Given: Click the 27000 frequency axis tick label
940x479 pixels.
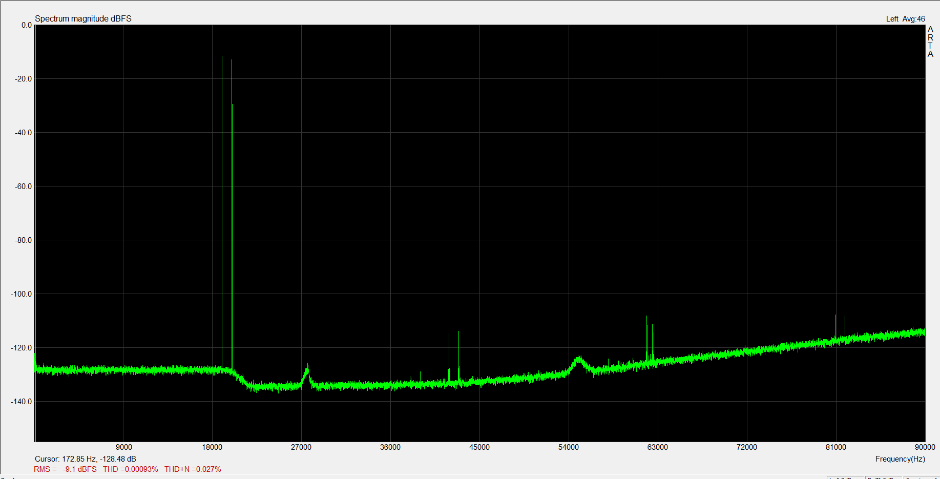Looking at the screenshot, I should (x=301, y=447).
